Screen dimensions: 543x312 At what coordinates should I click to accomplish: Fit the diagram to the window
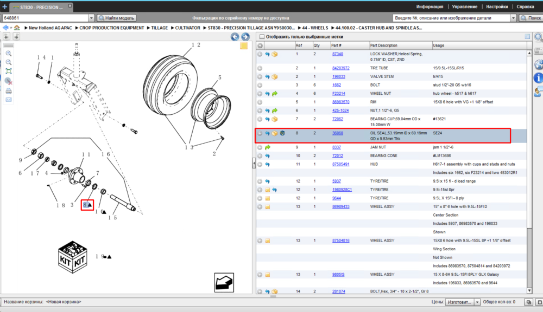click(9, 71)
